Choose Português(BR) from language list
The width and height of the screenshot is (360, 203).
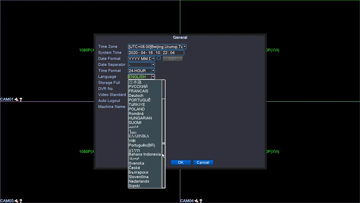click(145, 145)
